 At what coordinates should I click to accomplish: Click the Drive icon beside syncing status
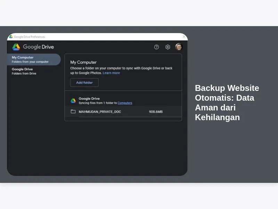point(73,101)
